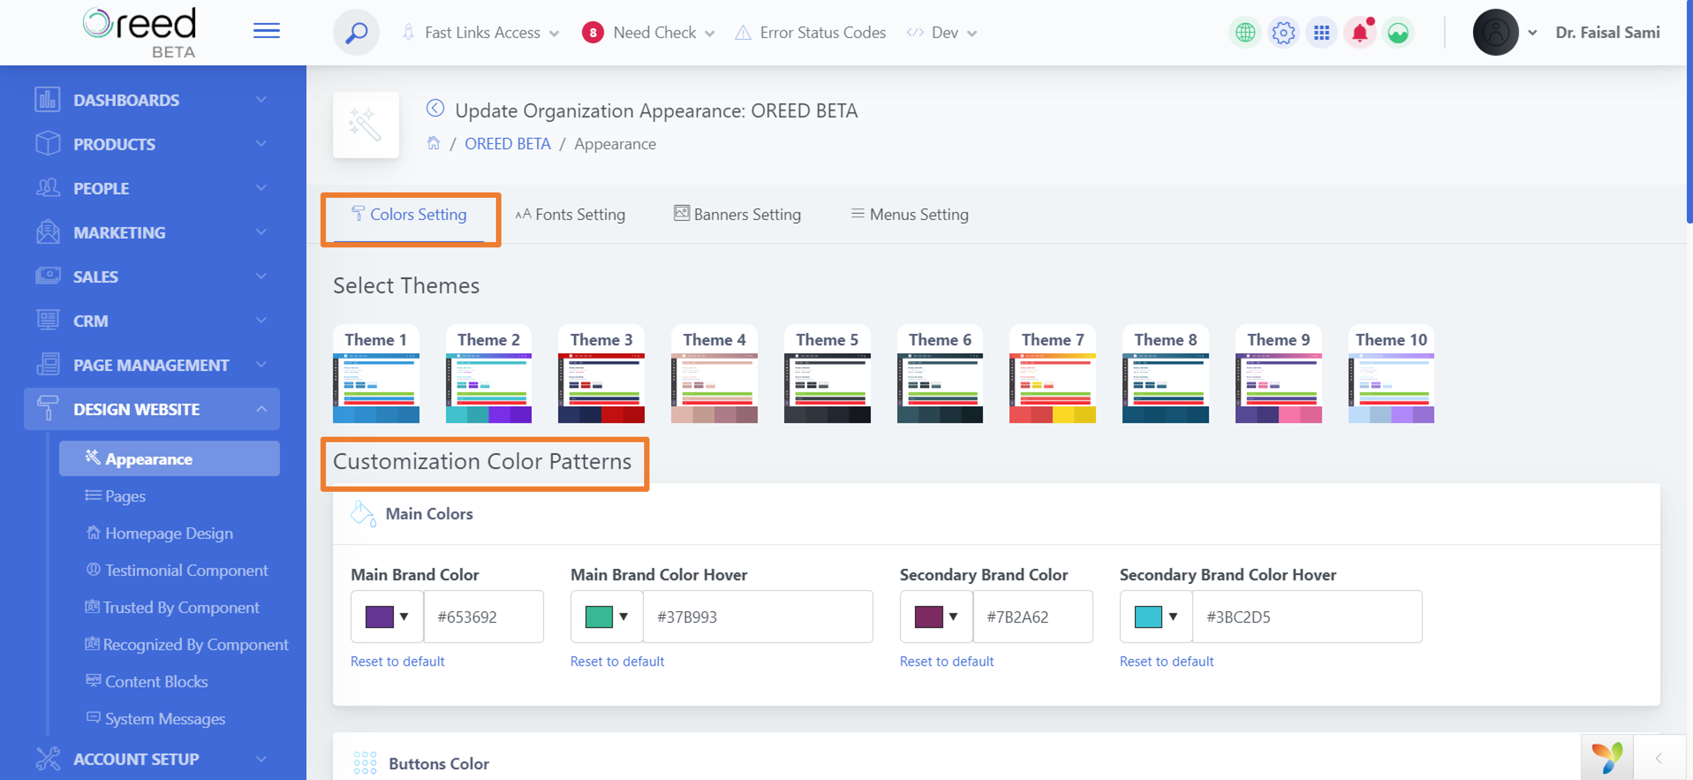Expand the Sales menu
This screenshot has width=1693, height=780.
[x=261, y=276]
